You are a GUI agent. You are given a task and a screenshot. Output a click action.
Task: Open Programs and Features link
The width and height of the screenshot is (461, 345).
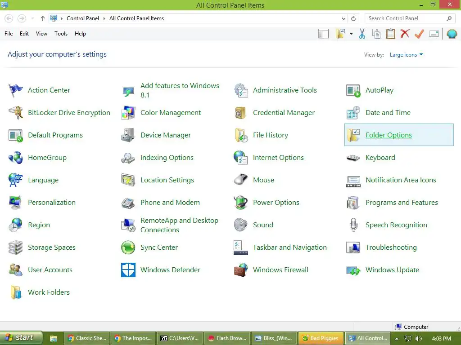click(x=402, y=203)
